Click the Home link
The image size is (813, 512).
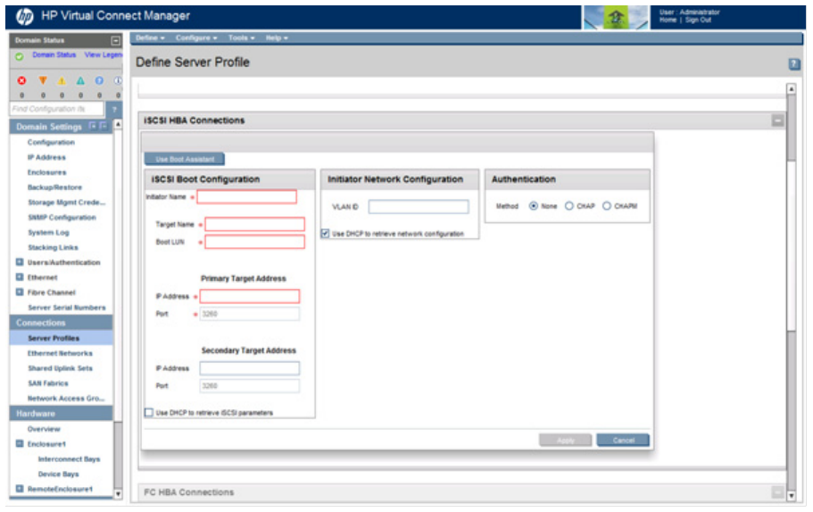click(x=668, y=21)
